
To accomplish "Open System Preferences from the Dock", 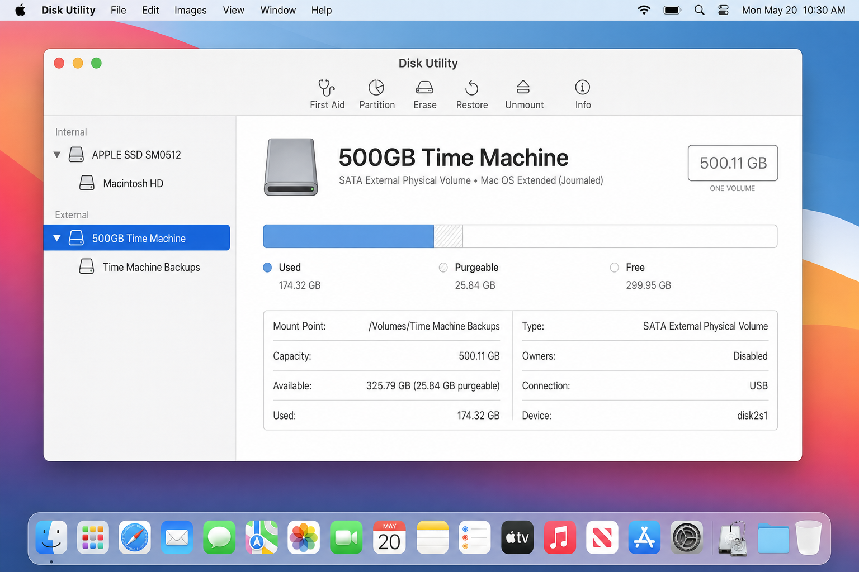I will tap(687, 537).
